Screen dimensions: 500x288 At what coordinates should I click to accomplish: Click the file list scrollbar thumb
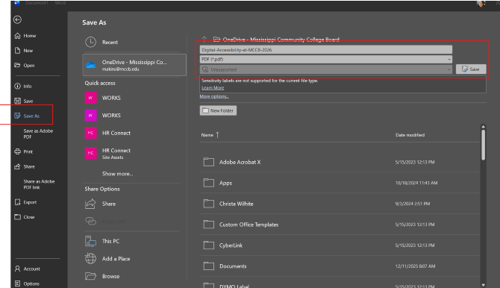pyautogui.click(x=484, y=145)
